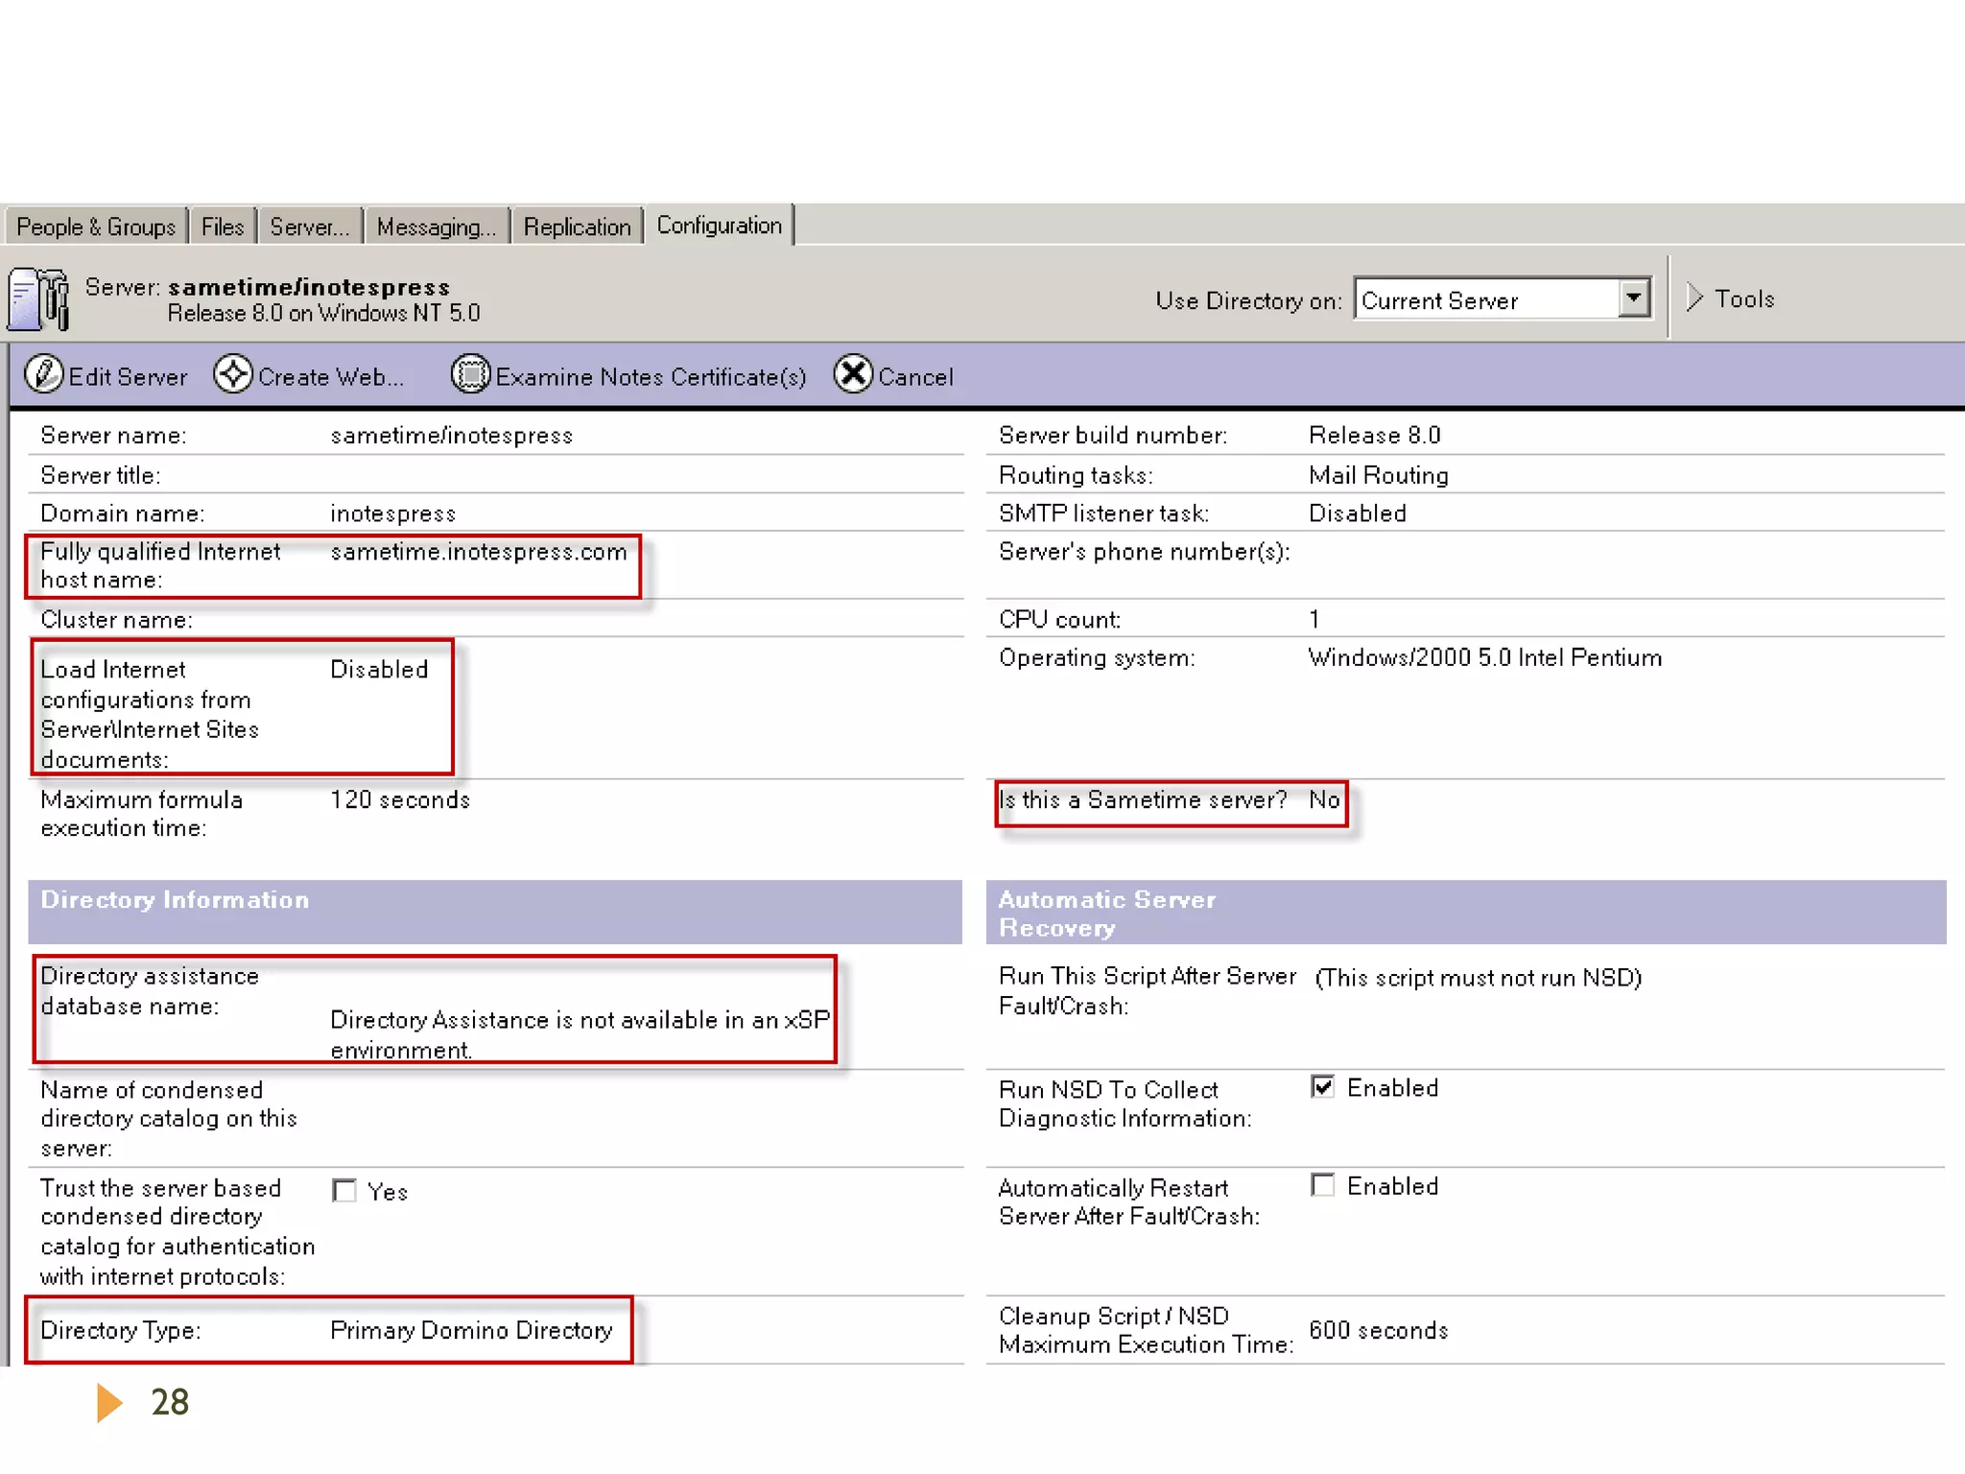Open the Server... tab menu
Viewport: 1965px width, 1474px height.
coord(309,226)
